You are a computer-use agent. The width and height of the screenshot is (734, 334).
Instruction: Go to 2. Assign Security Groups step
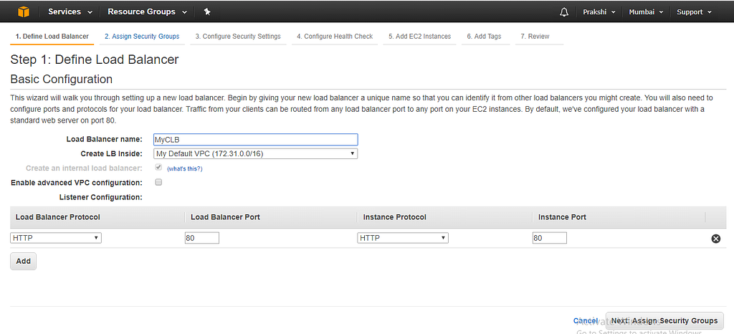click(x=142, y=37)
